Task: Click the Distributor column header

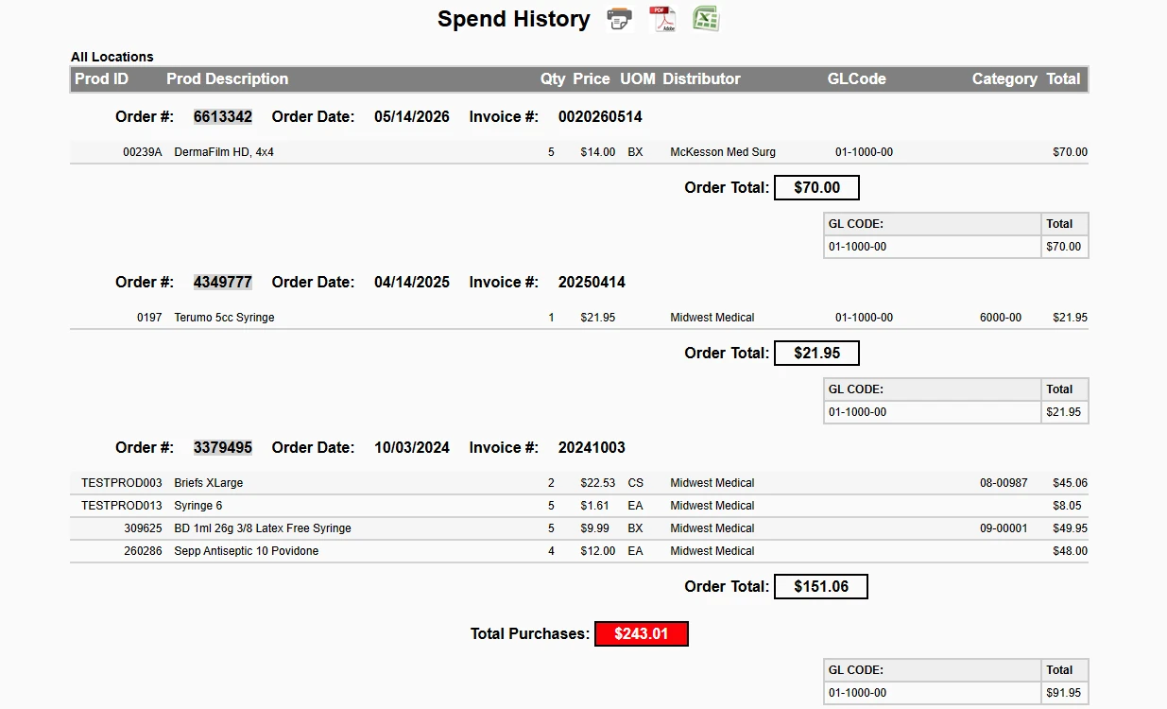Action: pos(702,78)
